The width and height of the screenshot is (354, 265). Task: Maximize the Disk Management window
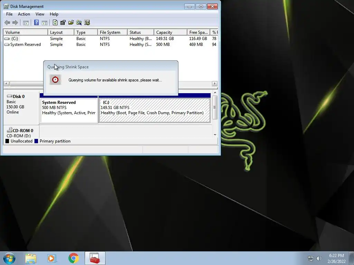click(x=201, y=7)
